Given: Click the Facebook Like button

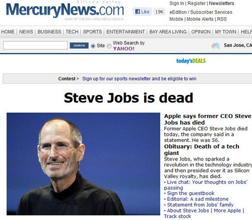Looking at the screenshot, I should (x=142, y=12).
